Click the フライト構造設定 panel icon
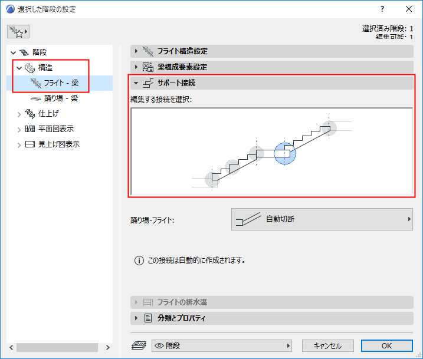The image size is (423, 359). (x=148, y=51)
